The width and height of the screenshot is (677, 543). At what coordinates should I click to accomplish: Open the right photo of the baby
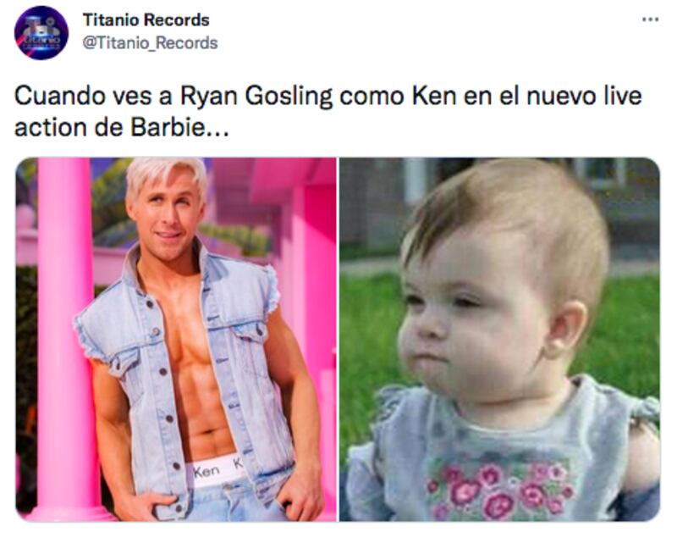pos(500,340)
